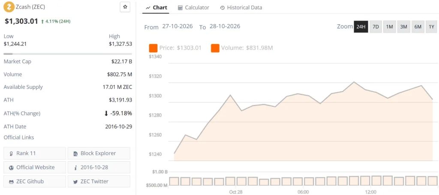Click the 2016-10-28 launch date box
The image size is (439, 195).
pos(99,167)
